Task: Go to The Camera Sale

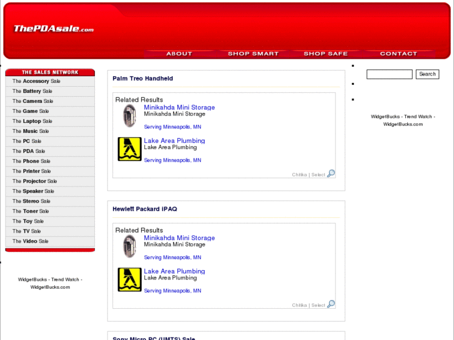Action: [x=32, y=101]
